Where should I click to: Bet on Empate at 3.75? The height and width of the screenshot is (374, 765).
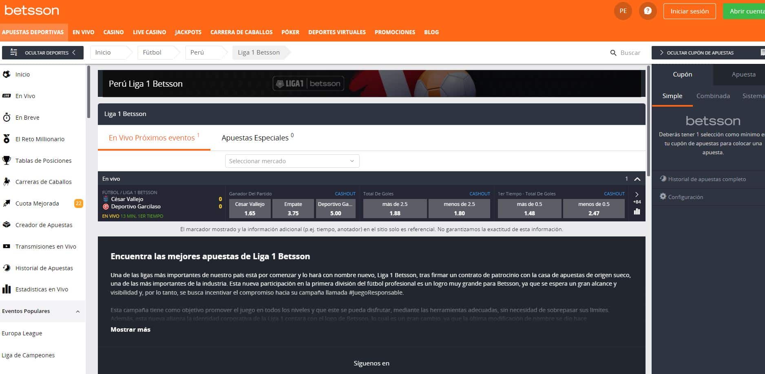click(293, 208)
